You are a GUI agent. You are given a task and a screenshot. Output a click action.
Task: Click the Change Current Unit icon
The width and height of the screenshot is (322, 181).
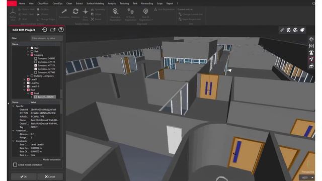[x=180, y=15]
